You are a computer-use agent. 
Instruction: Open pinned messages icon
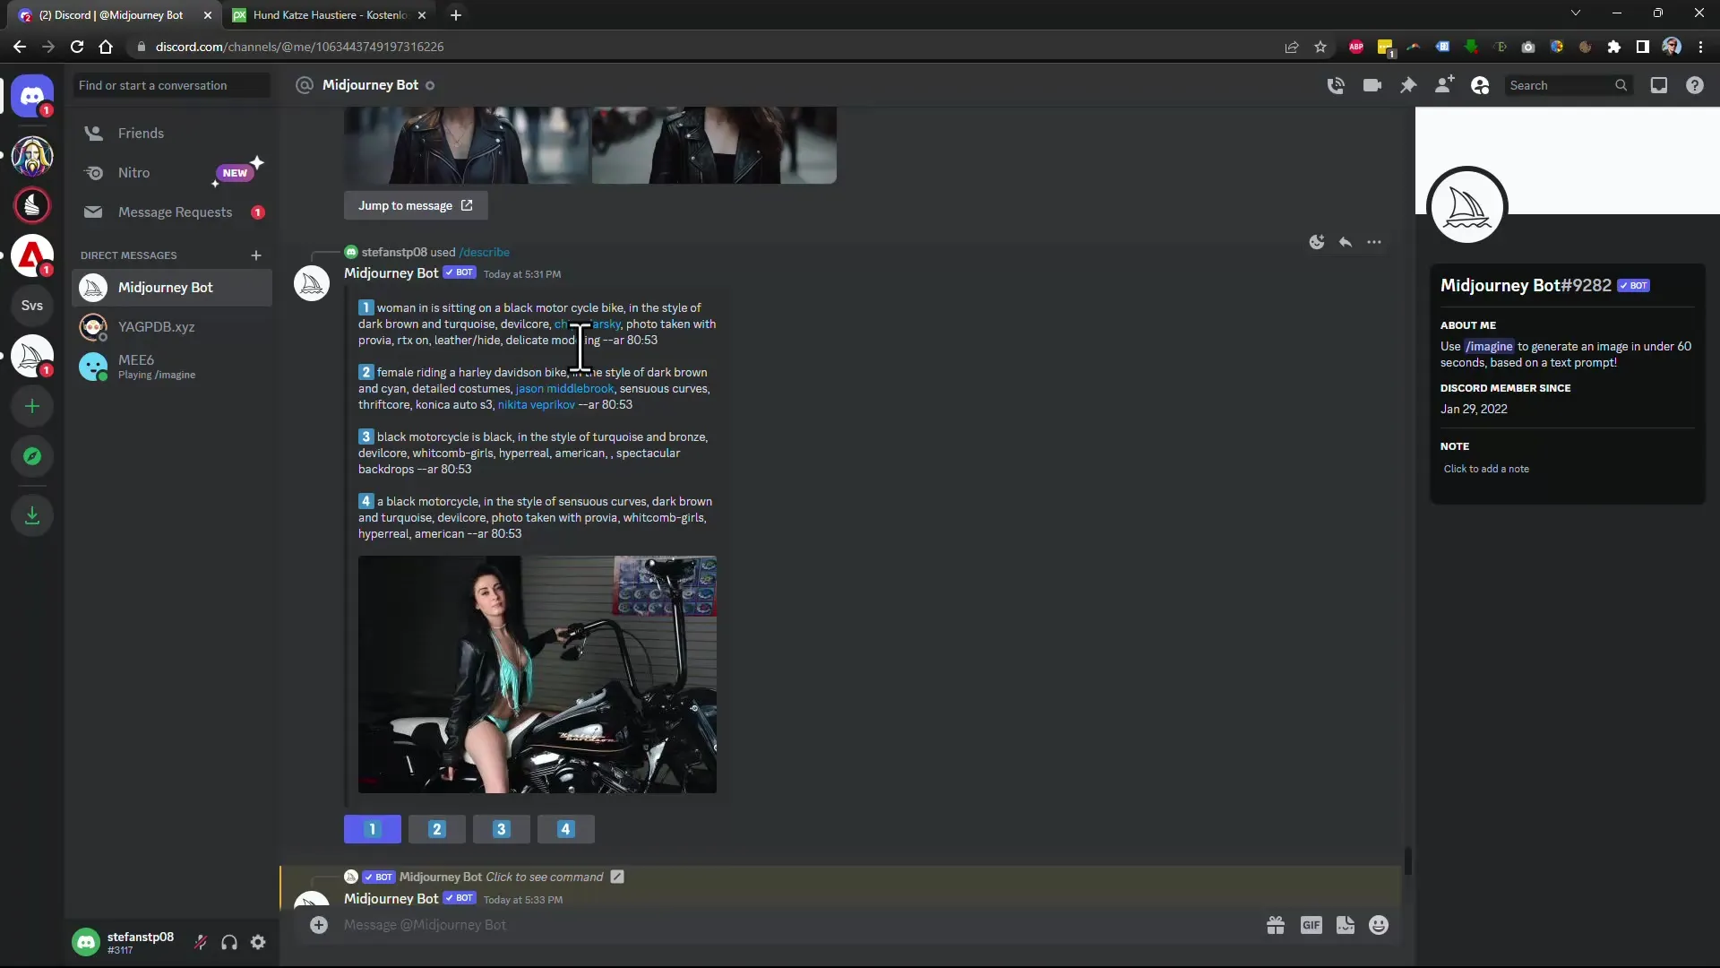[x=1408, y=85]
